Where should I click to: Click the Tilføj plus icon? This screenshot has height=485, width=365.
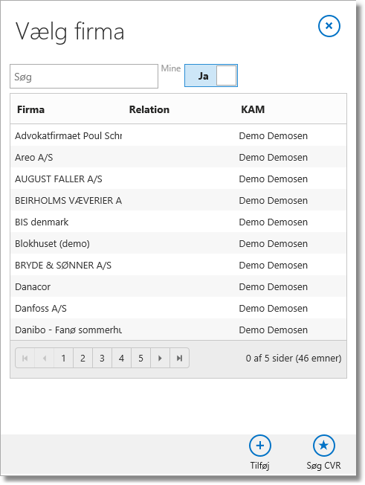tap(260, 446)
